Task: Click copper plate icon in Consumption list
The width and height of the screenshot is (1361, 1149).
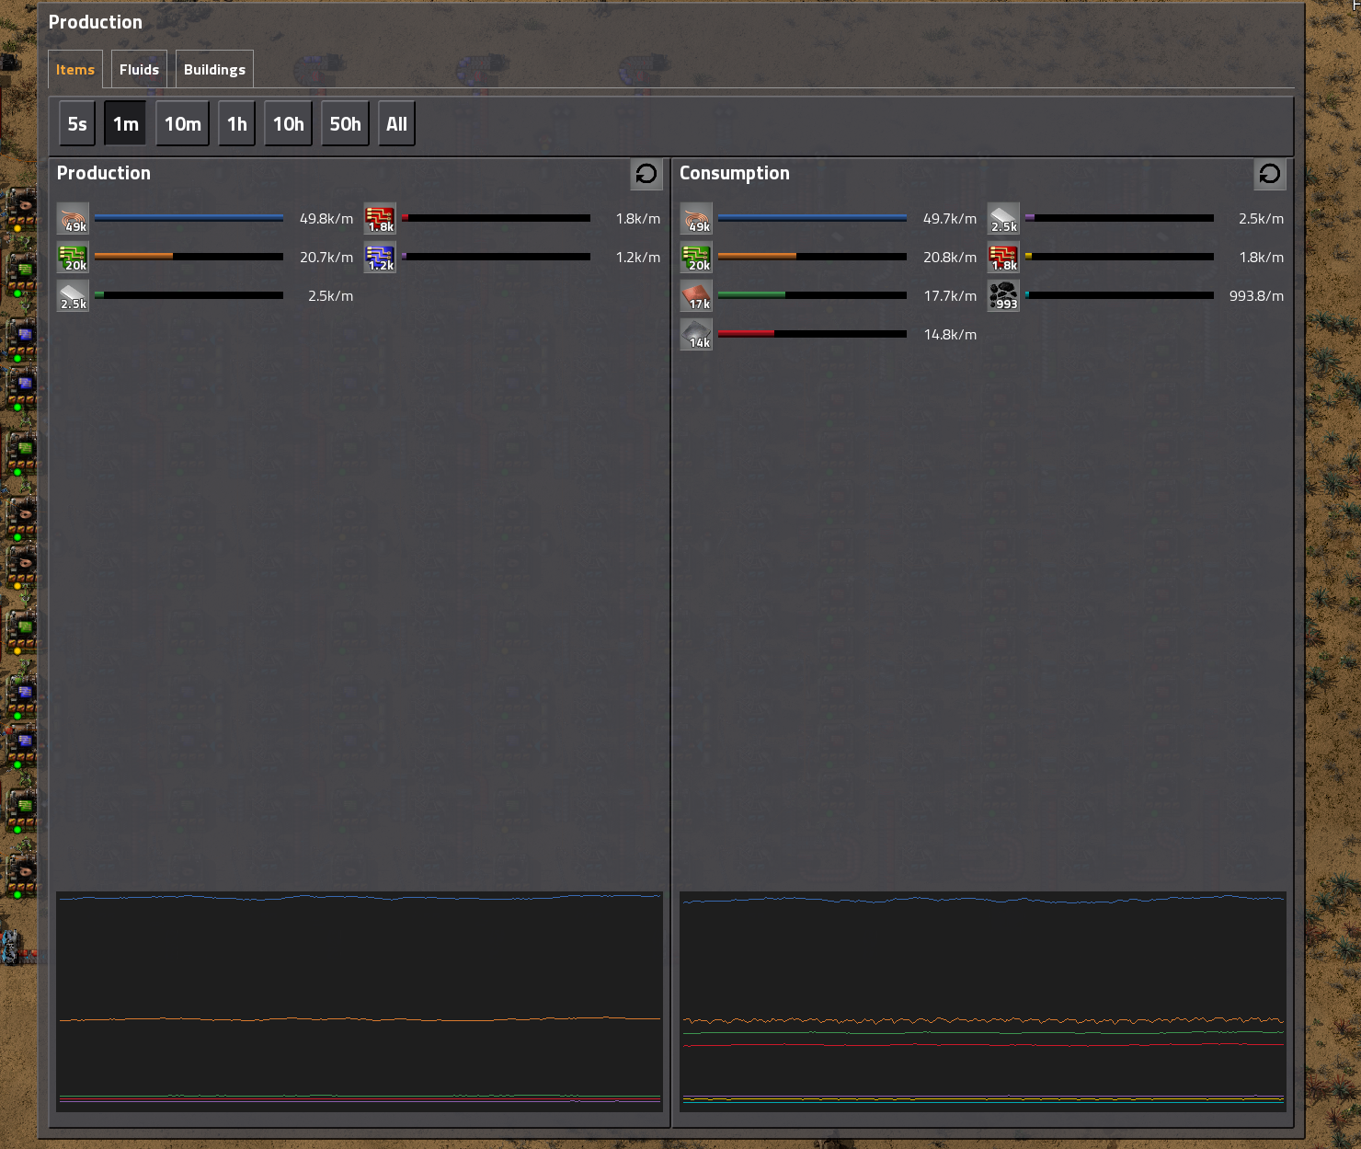Action: [x=696, y=296]
